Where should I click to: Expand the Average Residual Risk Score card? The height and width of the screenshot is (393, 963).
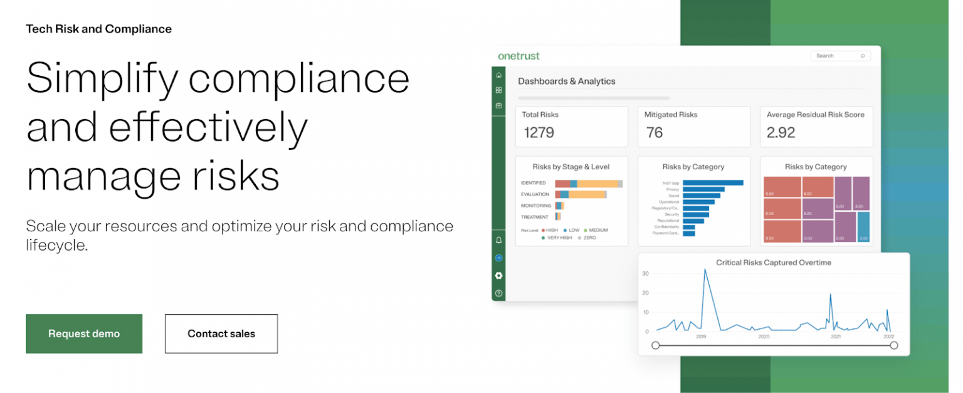click(x=816, y=127)
